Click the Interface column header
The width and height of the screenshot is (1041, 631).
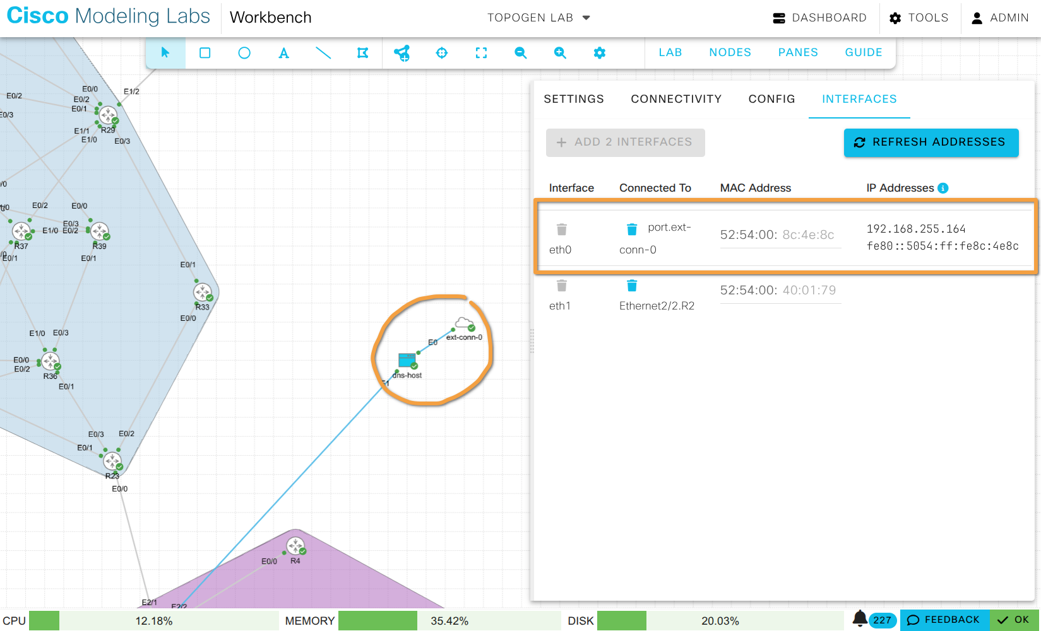pos(571,188)
